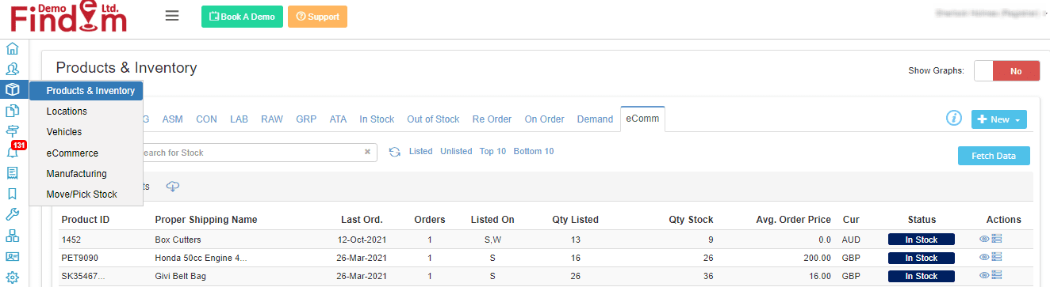Open the Documents copy sidebar icon
The height and width of the screenshot is (287, 1050).
(x=12, y=111)
